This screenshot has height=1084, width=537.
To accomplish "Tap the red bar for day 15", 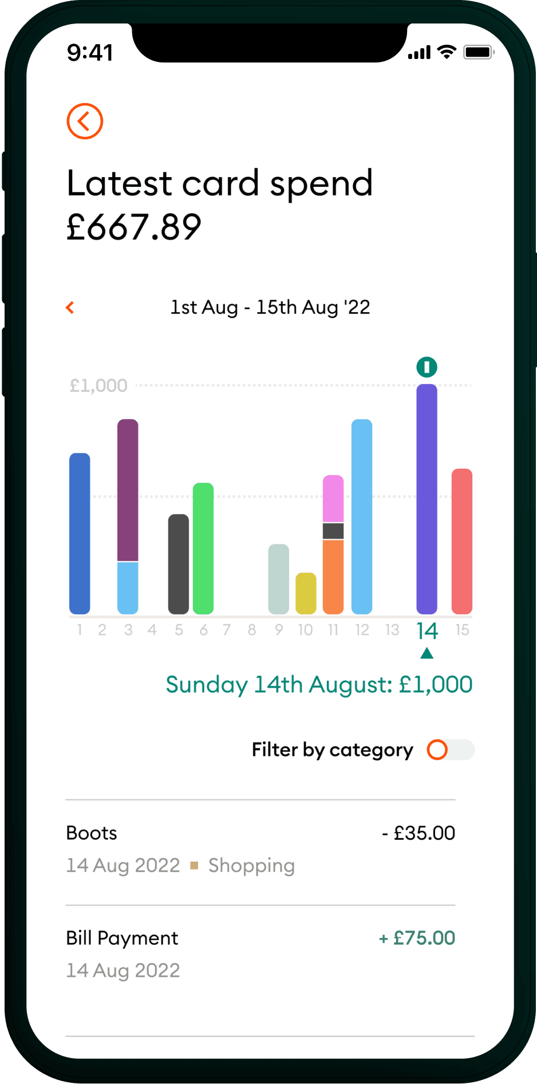I will [462, 541].
